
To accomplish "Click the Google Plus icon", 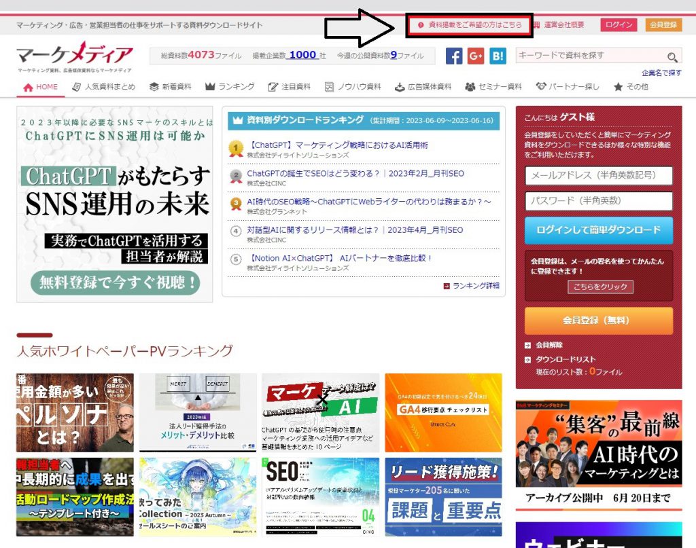I will (x=476, y=56).
